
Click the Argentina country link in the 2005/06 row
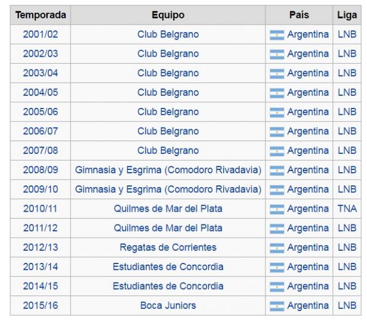308,112
